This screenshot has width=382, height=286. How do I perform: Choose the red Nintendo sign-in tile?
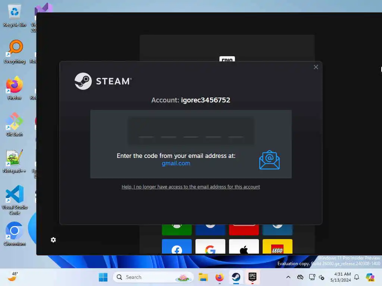(x=244, y=230)
